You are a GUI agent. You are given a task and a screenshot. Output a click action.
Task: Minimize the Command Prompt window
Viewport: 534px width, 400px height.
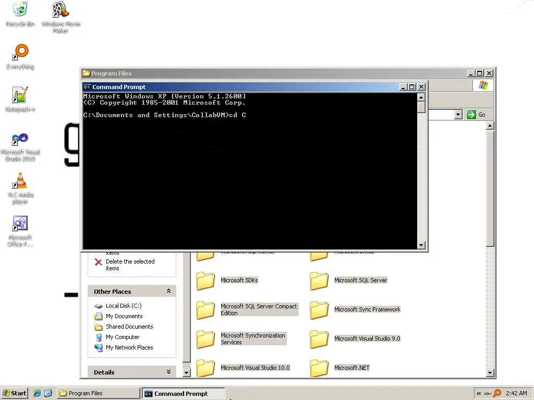tap(403, 87)
